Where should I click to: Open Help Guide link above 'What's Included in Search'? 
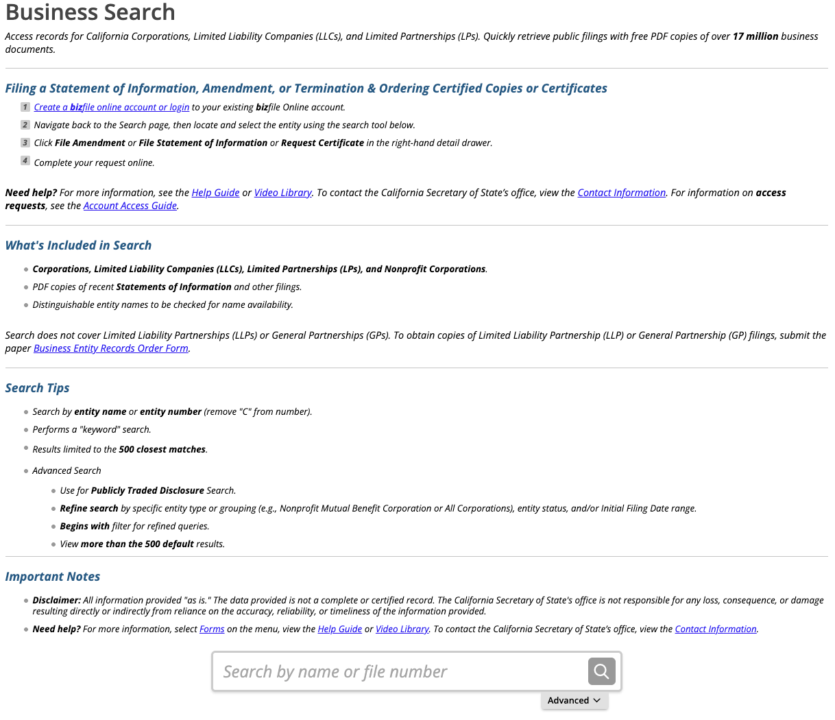point(215,193)
